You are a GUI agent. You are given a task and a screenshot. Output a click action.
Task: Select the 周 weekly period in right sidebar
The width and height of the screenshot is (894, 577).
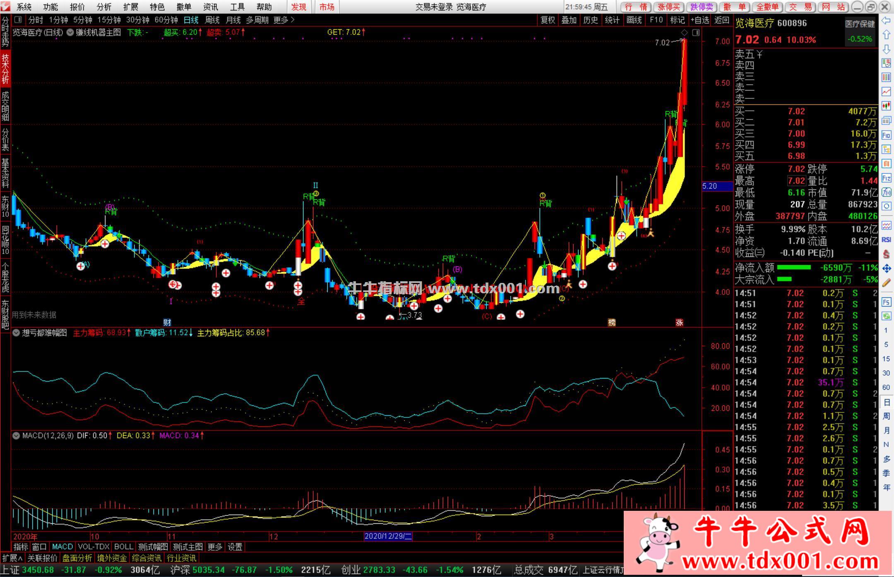(886, 416)
